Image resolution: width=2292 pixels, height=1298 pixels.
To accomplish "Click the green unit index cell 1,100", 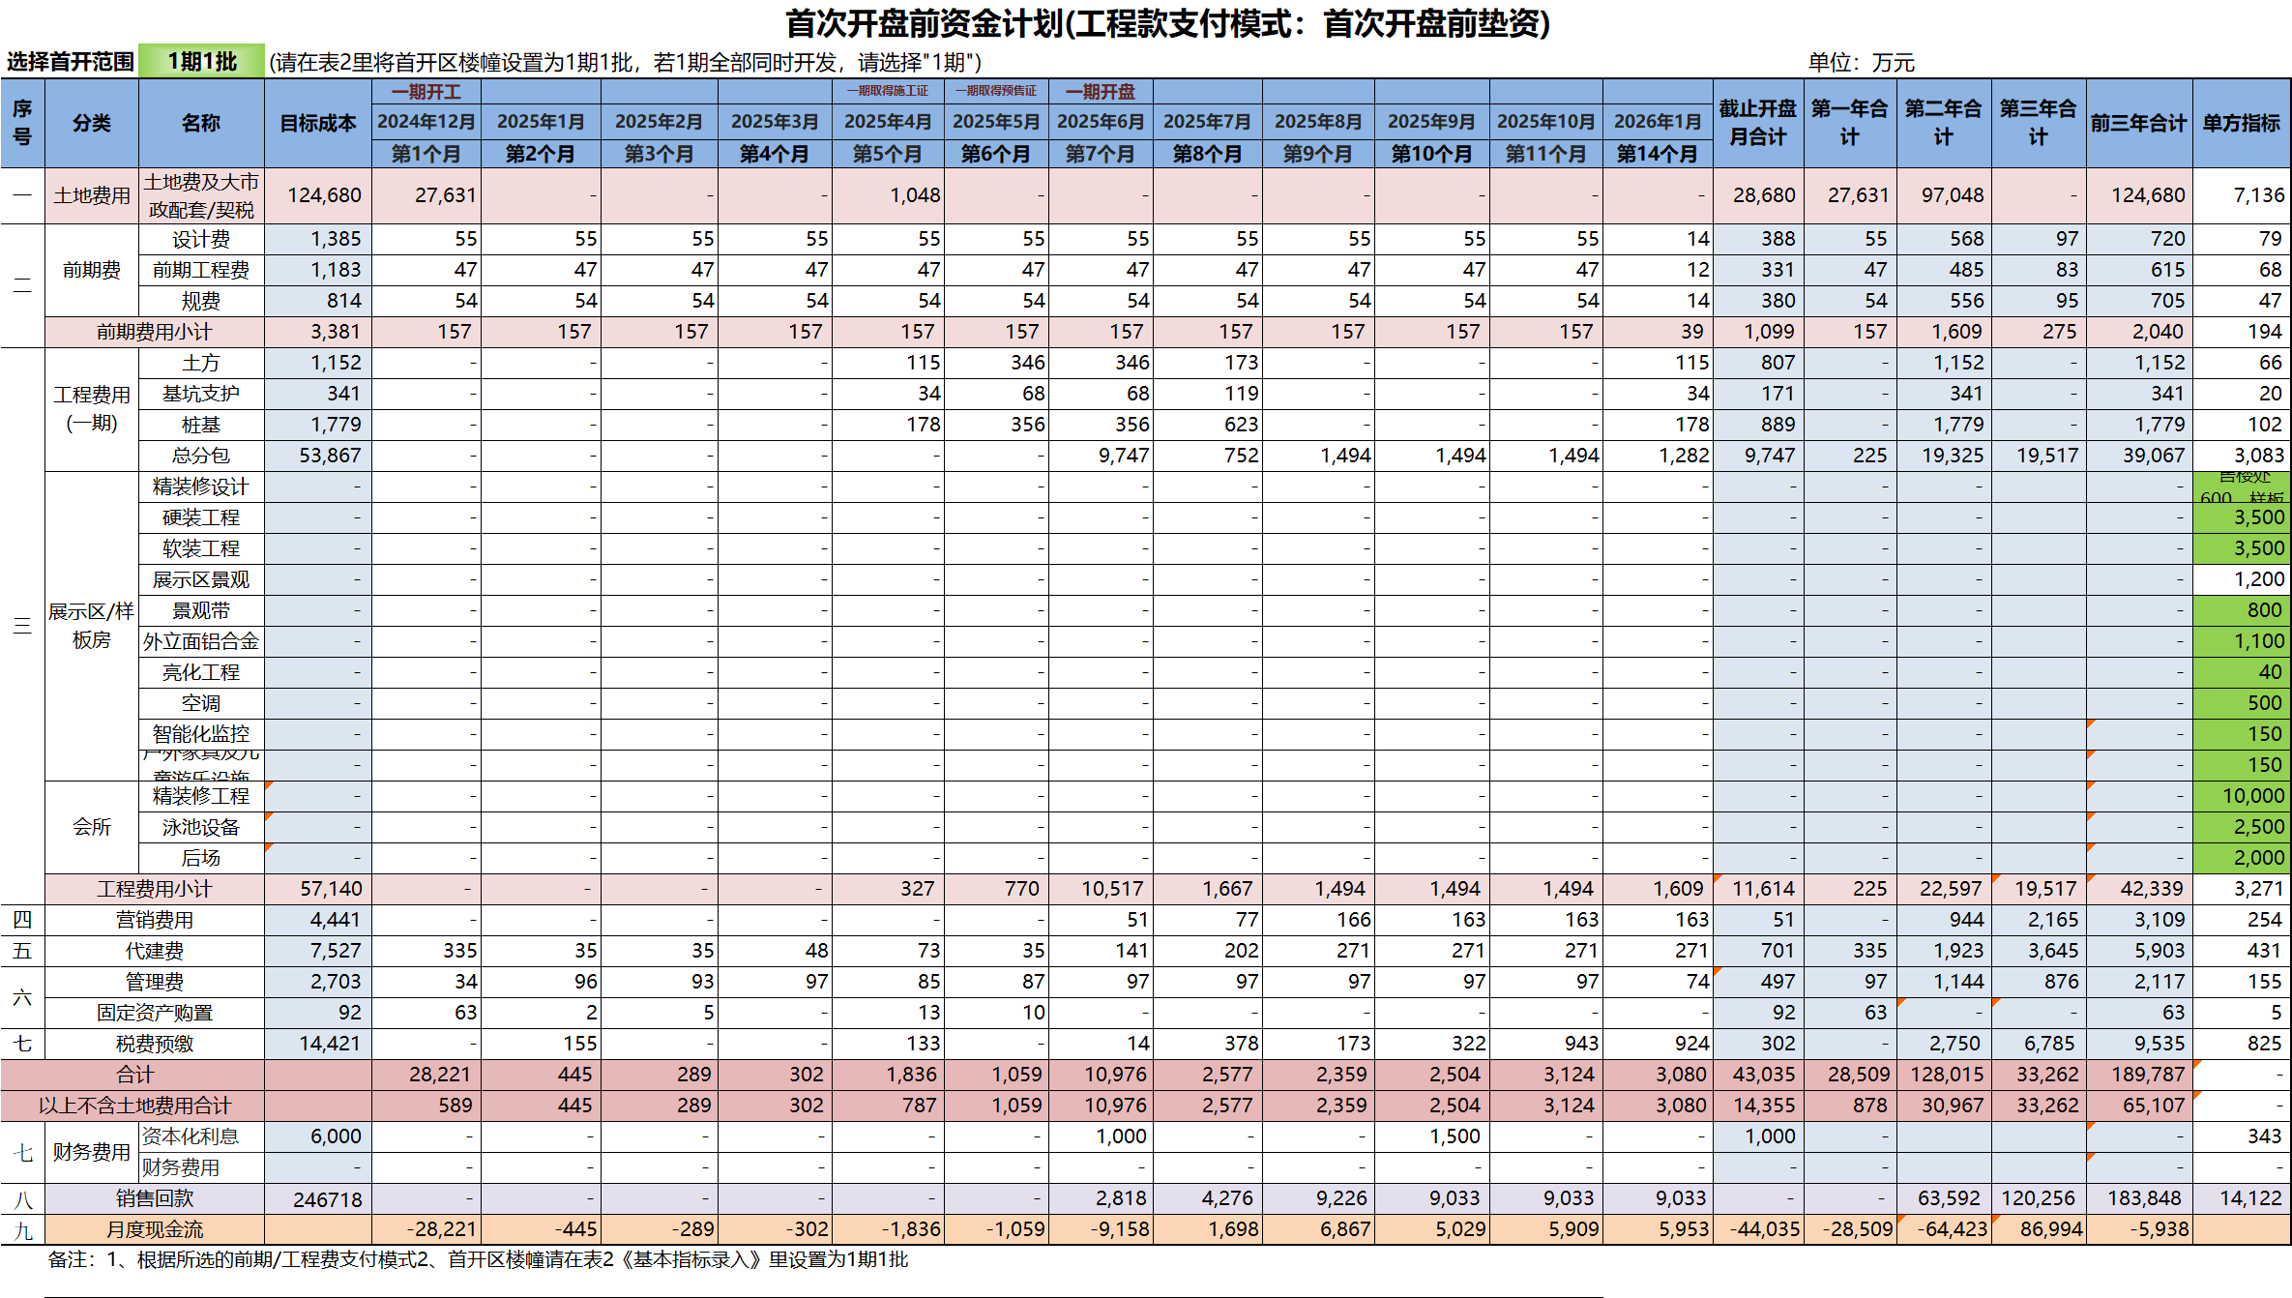I will coord(2241,641).
